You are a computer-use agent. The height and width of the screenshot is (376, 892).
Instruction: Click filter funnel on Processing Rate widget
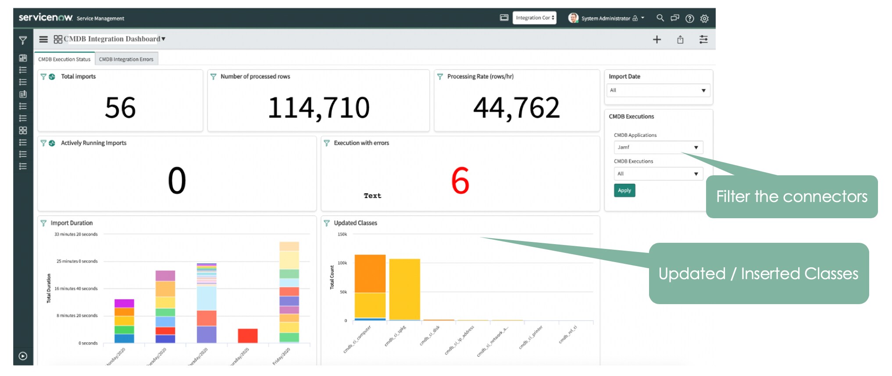pyautogui.click(x=440, y=77)
